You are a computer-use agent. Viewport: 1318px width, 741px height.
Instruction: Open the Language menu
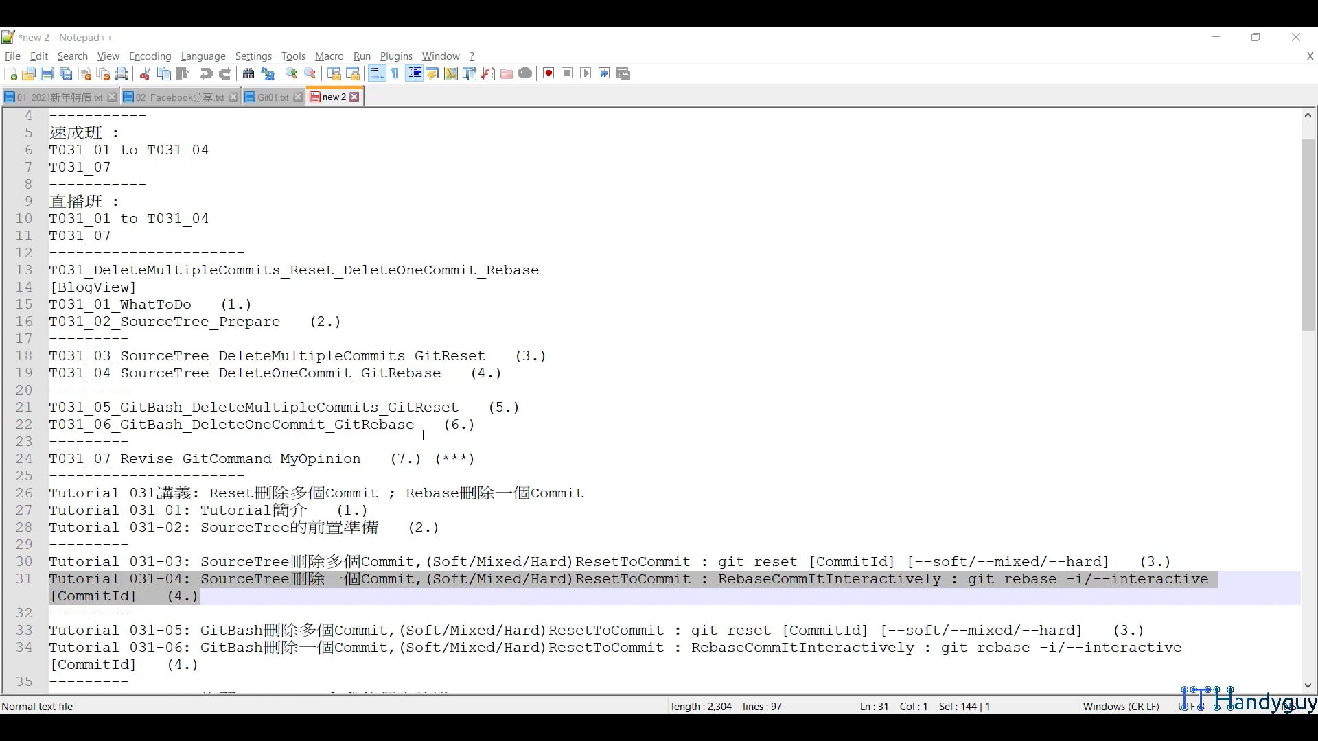click(203, 56)
